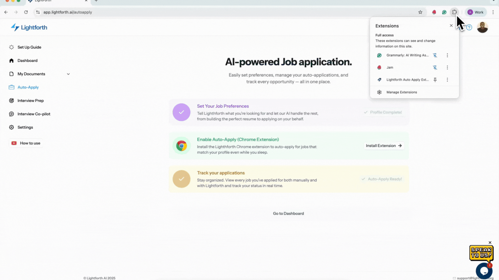This screenshot has width=499, height=280.
Task: Open Set Up Guide in the sidebar
Action: tap(29, 47)
